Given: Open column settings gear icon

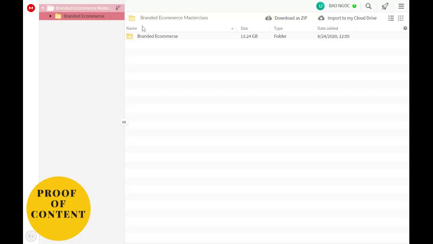Looking at the screenshot, I should click(x=405, y=28).
